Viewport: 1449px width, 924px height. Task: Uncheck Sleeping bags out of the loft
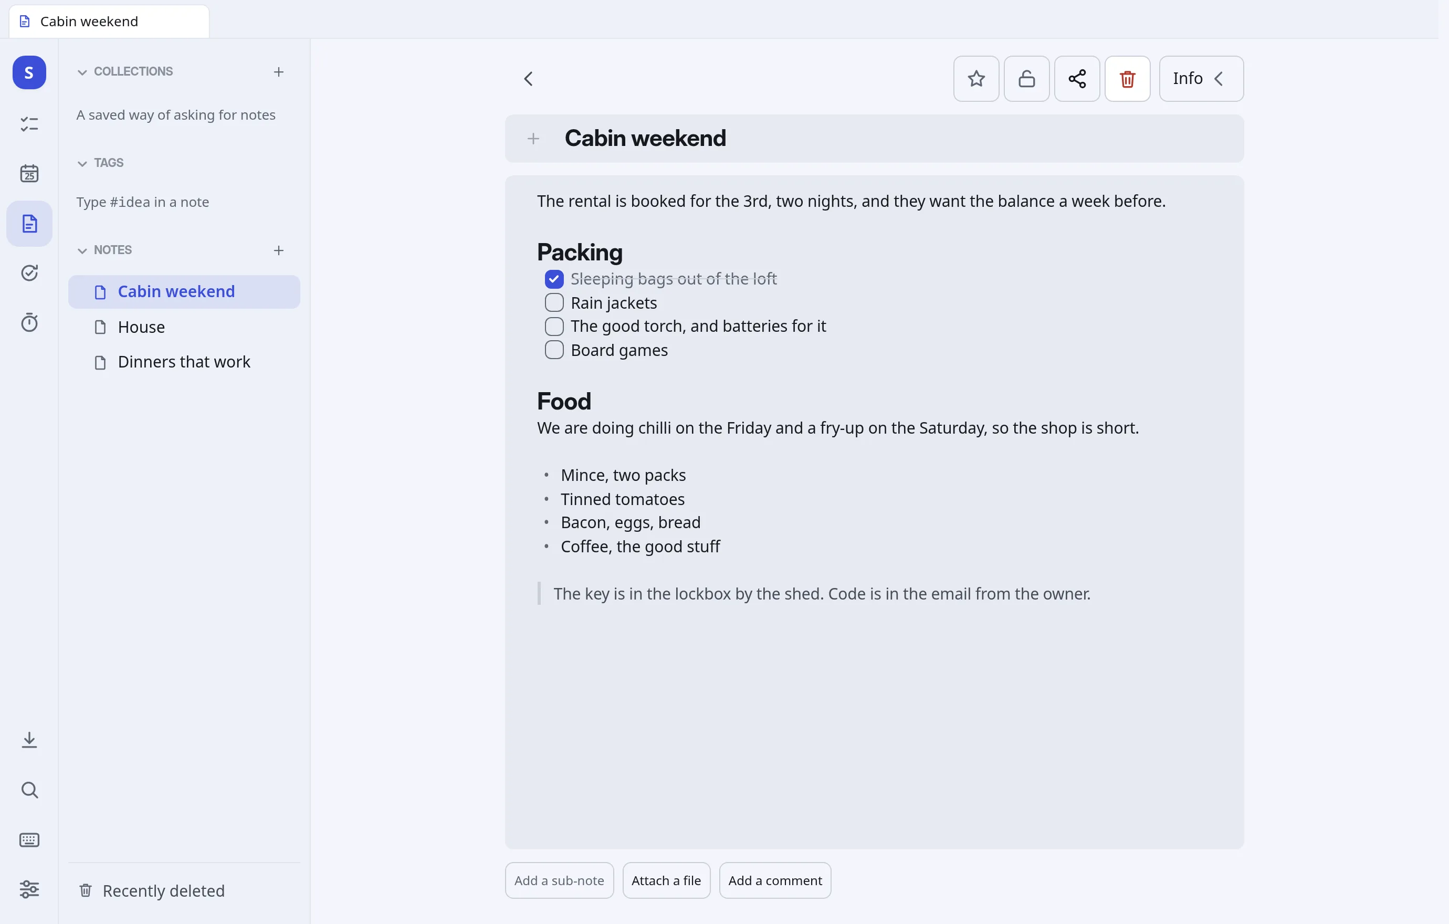[554, 279]
